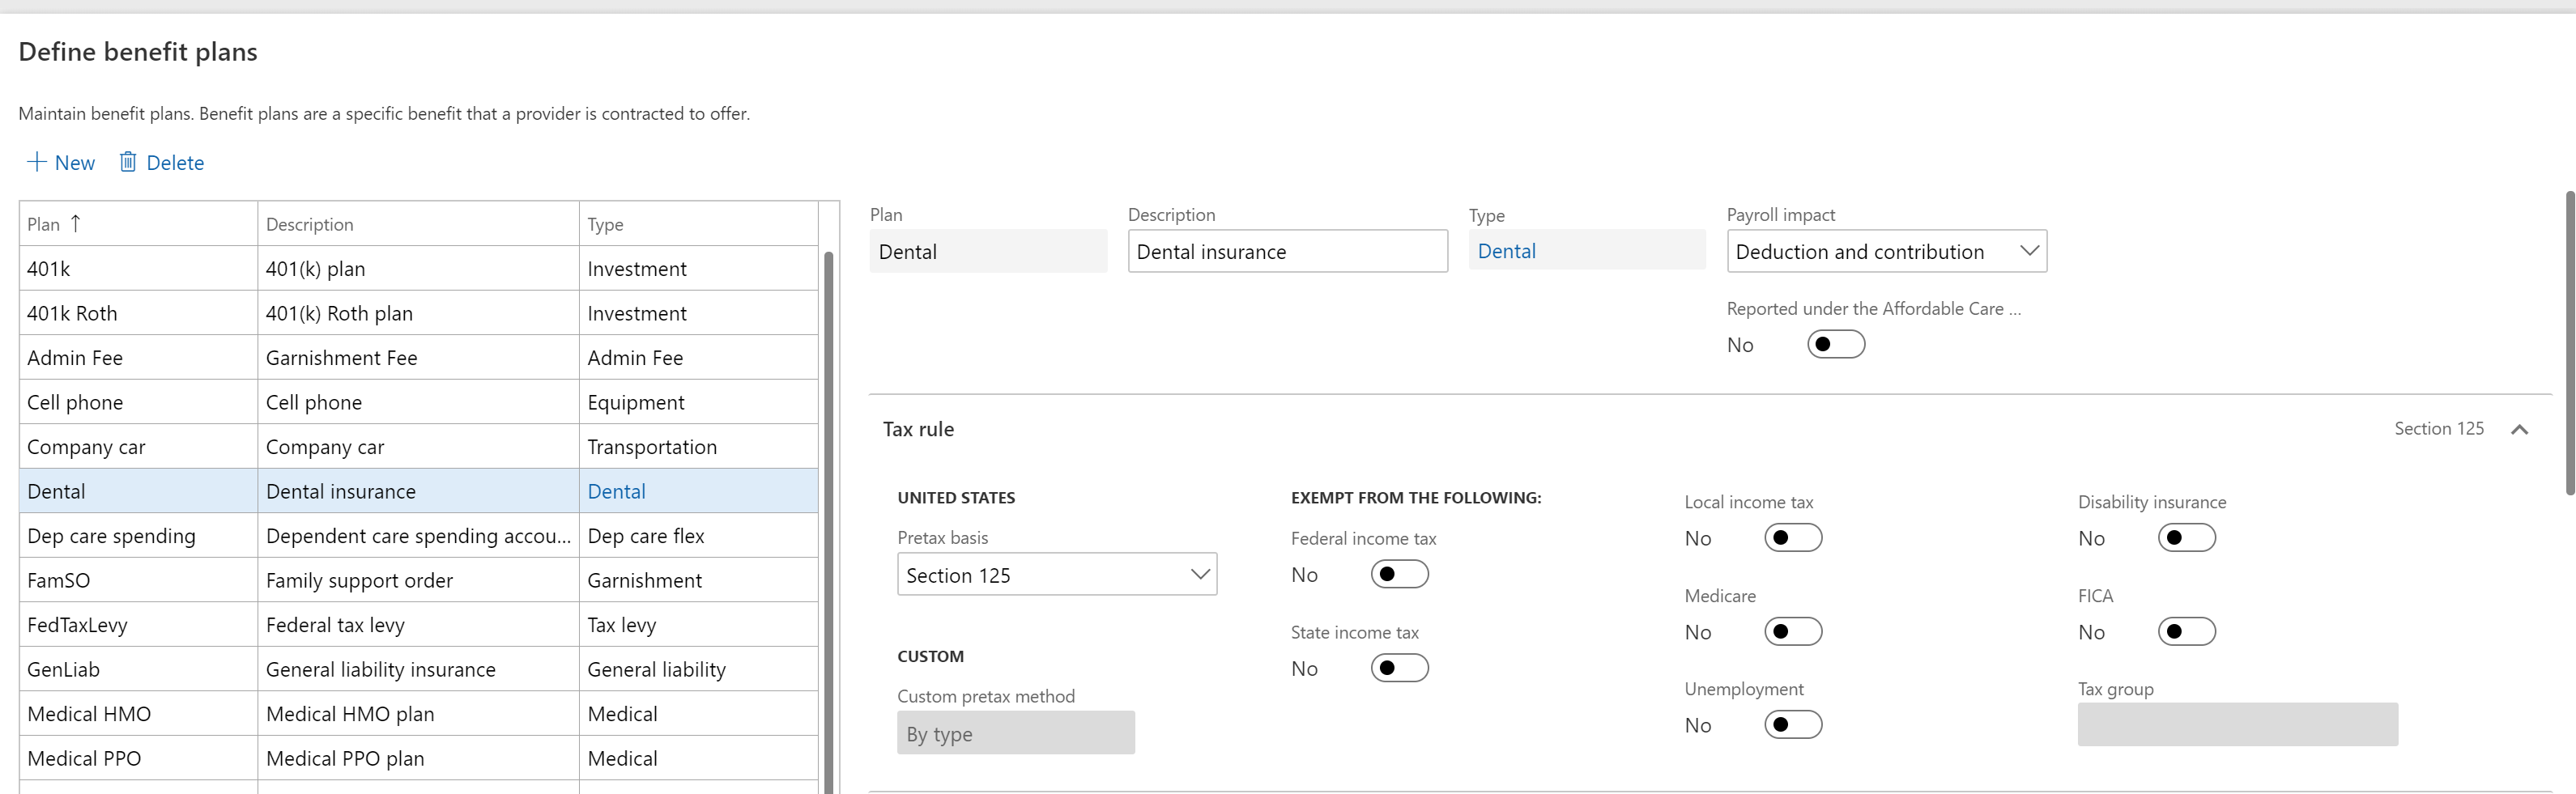Click the Dep care flex type cell
Image resolution: width=2576 pixels, height=794 pixels.
[x=698, y=535]
